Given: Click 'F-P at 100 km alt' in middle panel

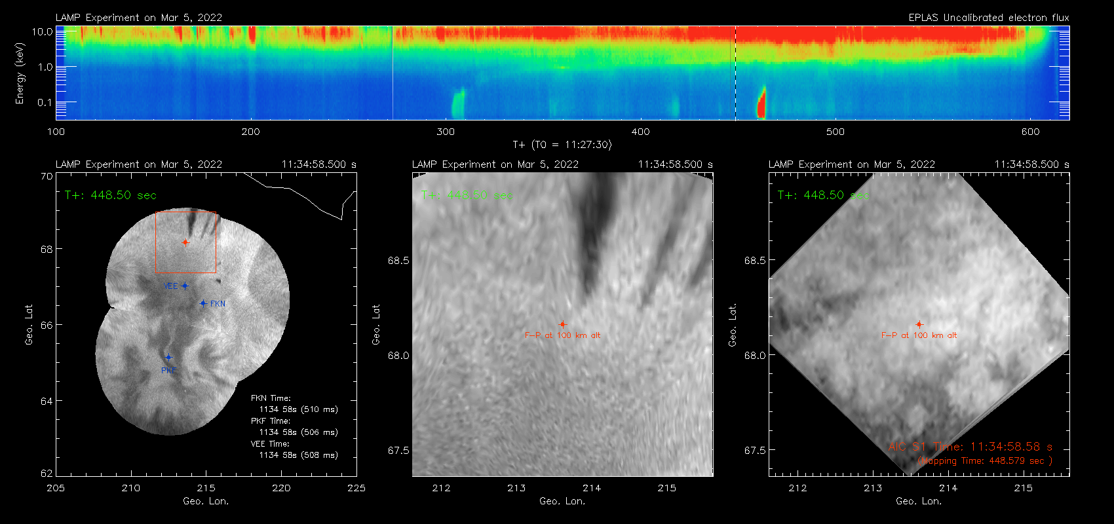Looking at the screenshot, I should (562, 335).
